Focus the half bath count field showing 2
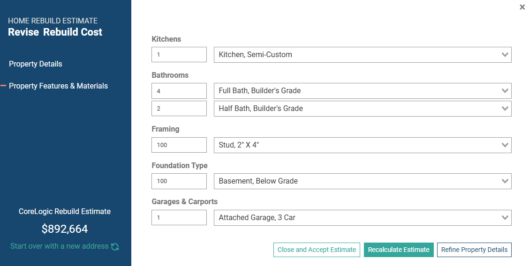The width and height of the screenshot is (529, 266). click(x=179, y=109)
